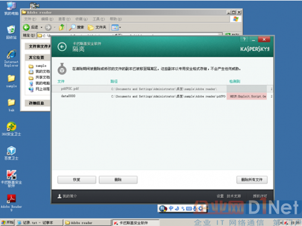302x226 pixels.
Task: Sort by the Path column header
Action: click(x=114, y=81)
